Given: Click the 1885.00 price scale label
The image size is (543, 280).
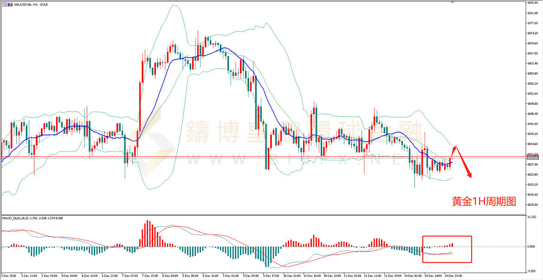Looking at the screenshot, I should [x=532, y=3].
